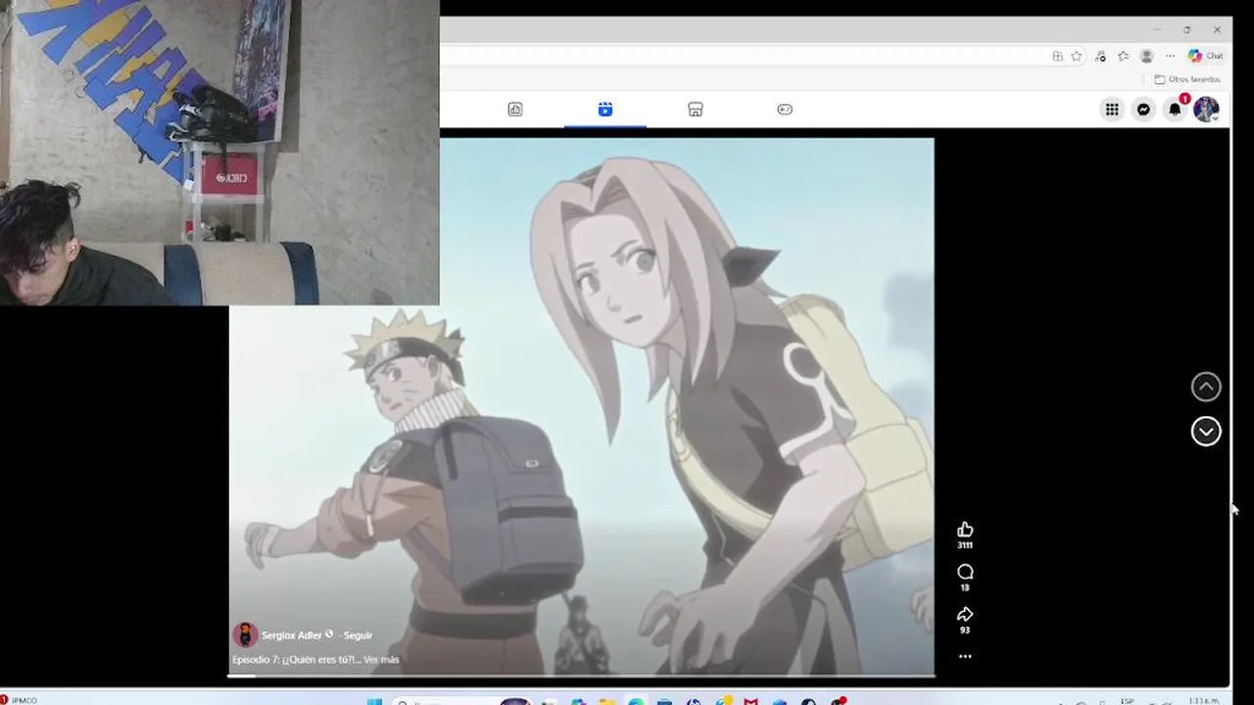Viewport: 1254px width, 705px height.
Task: Open the Gaming tab icon
Action: tap(785, 110)
